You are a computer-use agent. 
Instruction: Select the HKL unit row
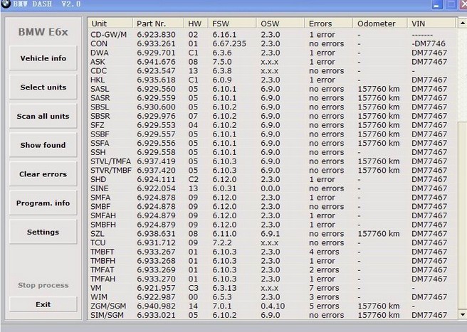pyautogui.click(x=273, y=80)
